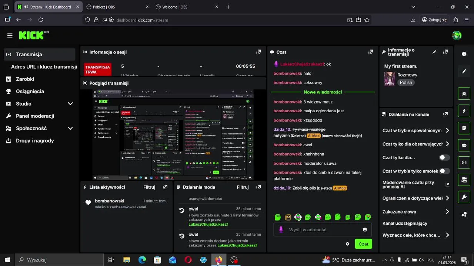The width and height of the screenshot is (474, 266).
Task: Open the profile avatar menu at top right
Action: (x=457, y=35)
